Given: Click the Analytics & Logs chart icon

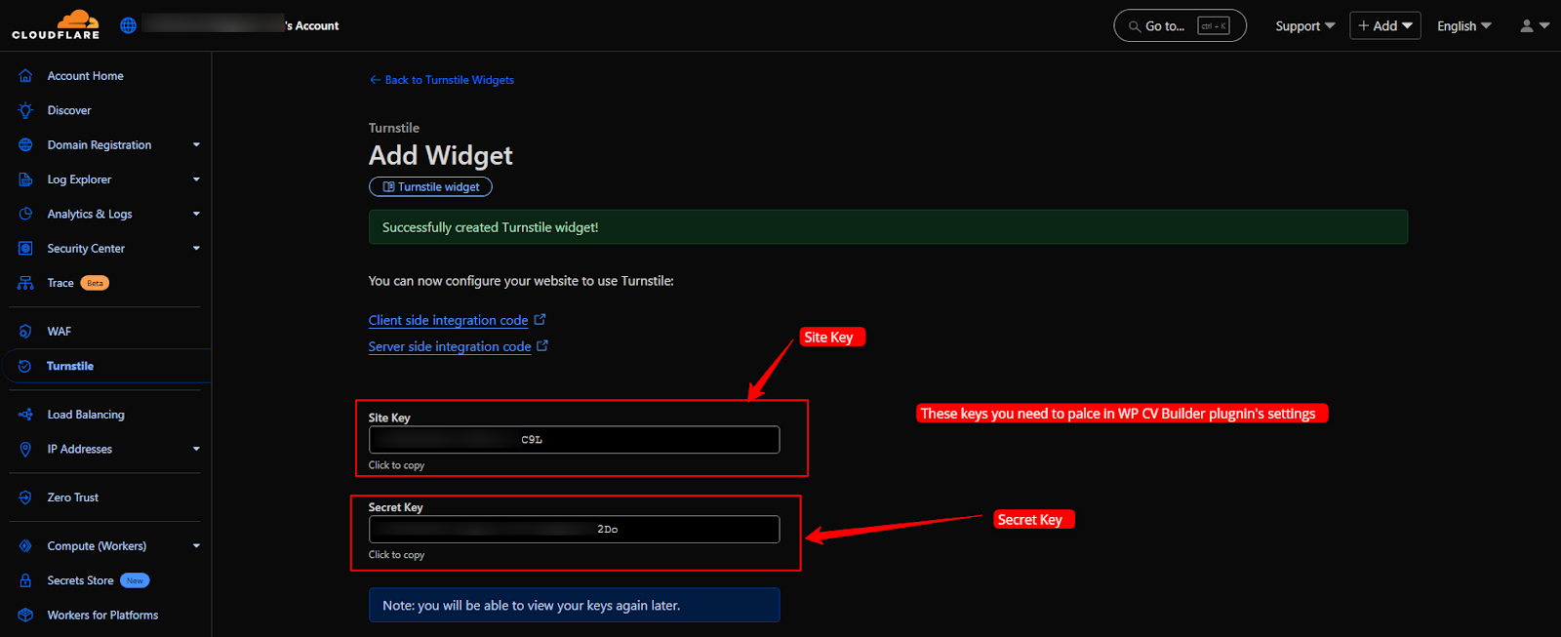Looking at the screenshot, I should point(25,214).
